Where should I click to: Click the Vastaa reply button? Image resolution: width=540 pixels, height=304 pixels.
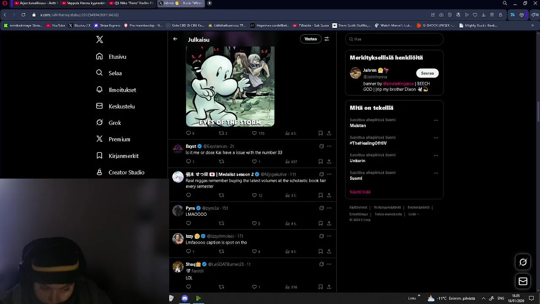tap(310, 39)
